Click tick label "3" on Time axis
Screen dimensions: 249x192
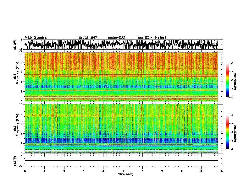coord(84,171)
